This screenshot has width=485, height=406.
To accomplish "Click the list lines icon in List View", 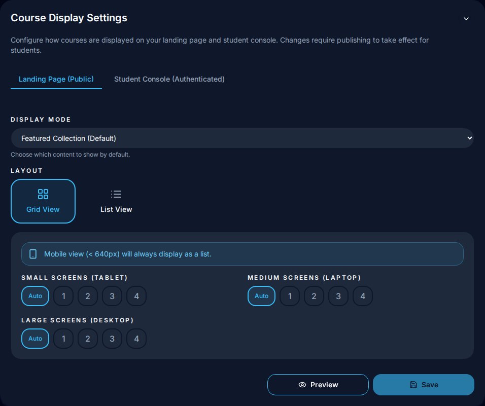I will 116,194.
